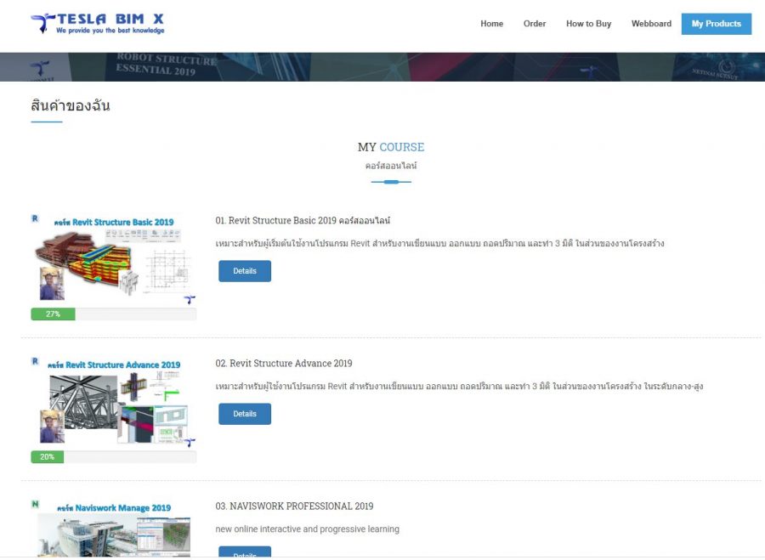Click the Tesla BIM X logo
The width and height of the screenshot is (765, 560).
97,23
